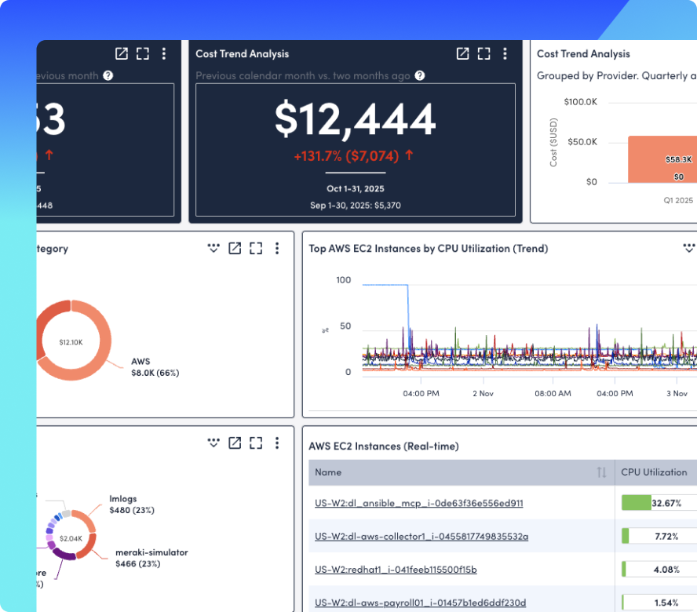Maximize the top-left cost widget
This screenshot has height=612, width=697.
(142, 53)
